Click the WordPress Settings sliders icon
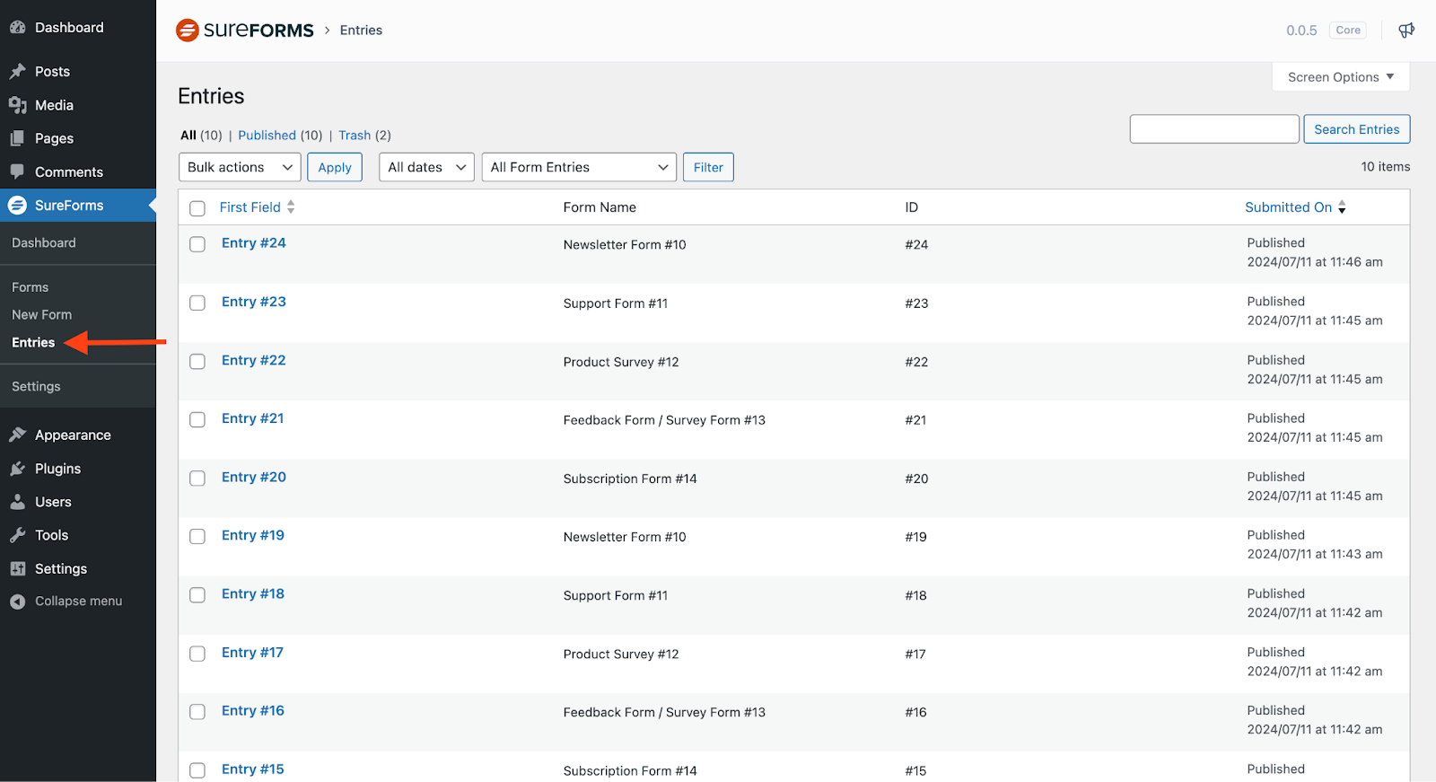The height and width of the screenshot is (782, 1436). (x=17, y=568)
